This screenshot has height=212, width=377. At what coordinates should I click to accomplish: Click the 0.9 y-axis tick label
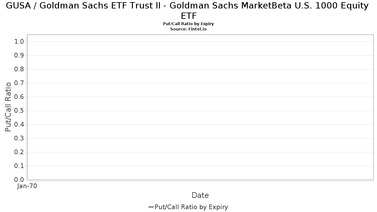[19, 55]
